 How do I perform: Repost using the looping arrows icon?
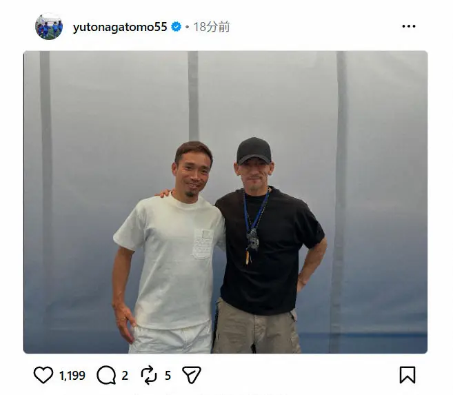[x=149, y=375]
